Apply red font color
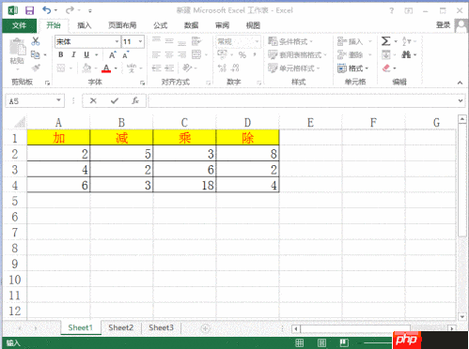This screenshot has height=349, width=469. pyautogui.click(x=106, y=68)
